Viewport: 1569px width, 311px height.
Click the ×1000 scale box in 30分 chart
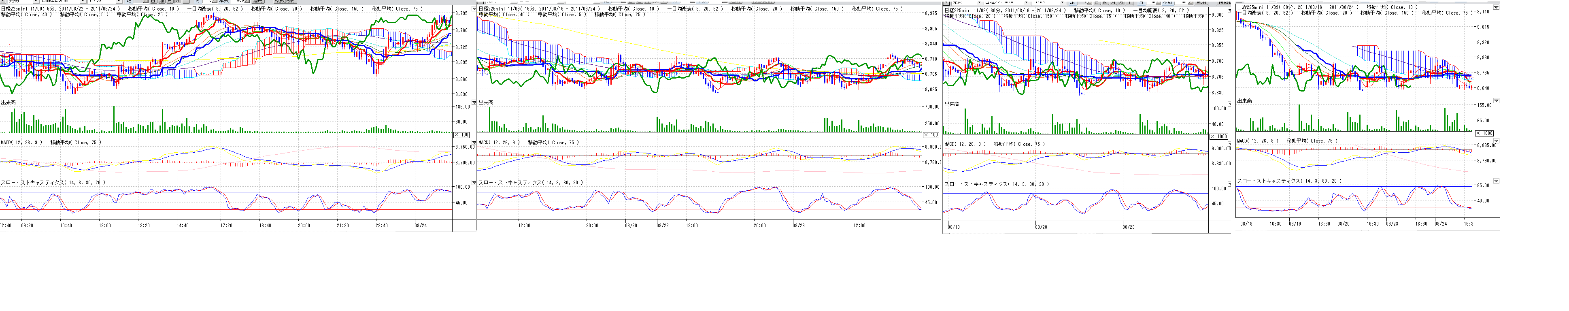click(x=1219, y=136)
